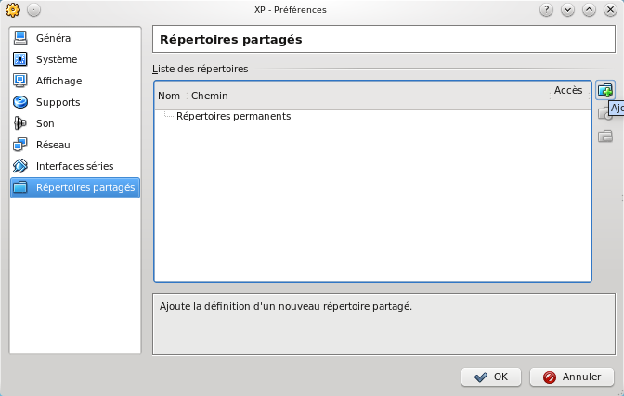Click the title bar help question mark

pyautogui.click(x=547, y=9)
